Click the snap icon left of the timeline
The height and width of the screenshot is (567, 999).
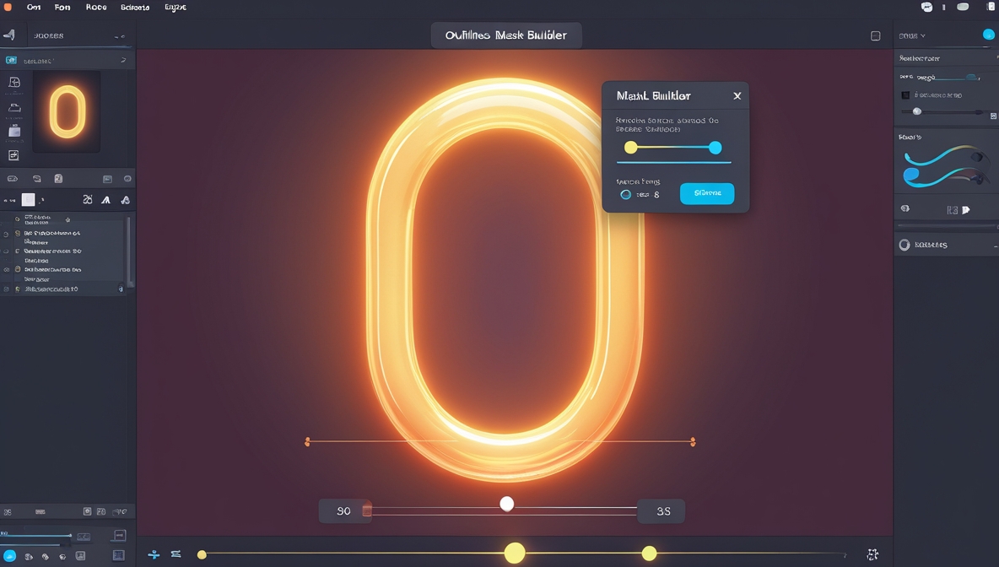[154, 554]
